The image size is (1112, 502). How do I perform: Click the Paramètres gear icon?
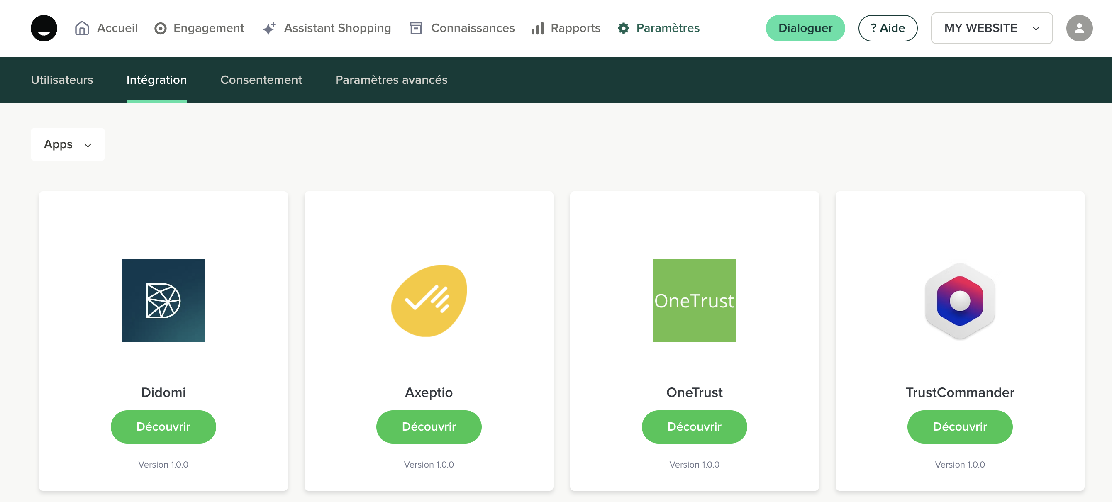point(623,29)
